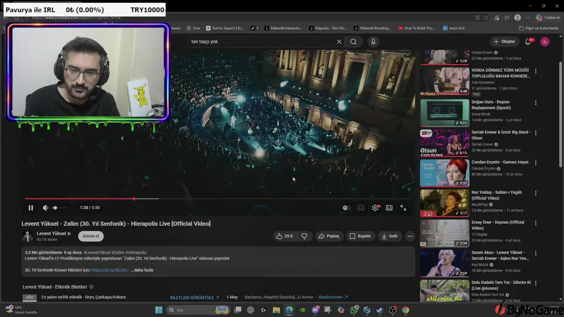The height and width of the screenshot is (317, 564).
Task: Open Google Chrome from the taskbar
Action: pos(405,310)
